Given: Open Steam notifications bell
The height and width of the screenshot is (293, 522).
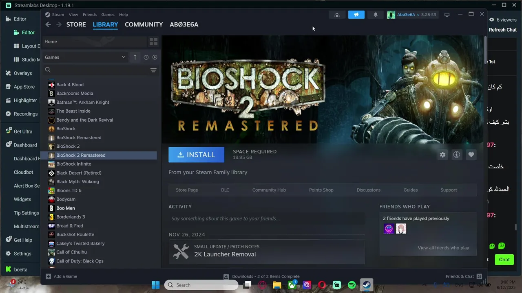Looking at the screenshot, I should [x=376, y=15].
